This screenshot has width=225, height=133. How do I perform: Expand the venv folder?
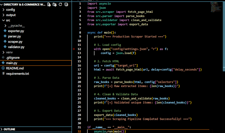tap(3, 52)
